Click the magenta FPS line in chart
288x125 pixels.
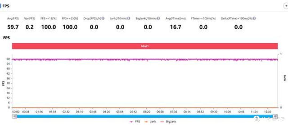pyautogui.click(x=145, y=59)
